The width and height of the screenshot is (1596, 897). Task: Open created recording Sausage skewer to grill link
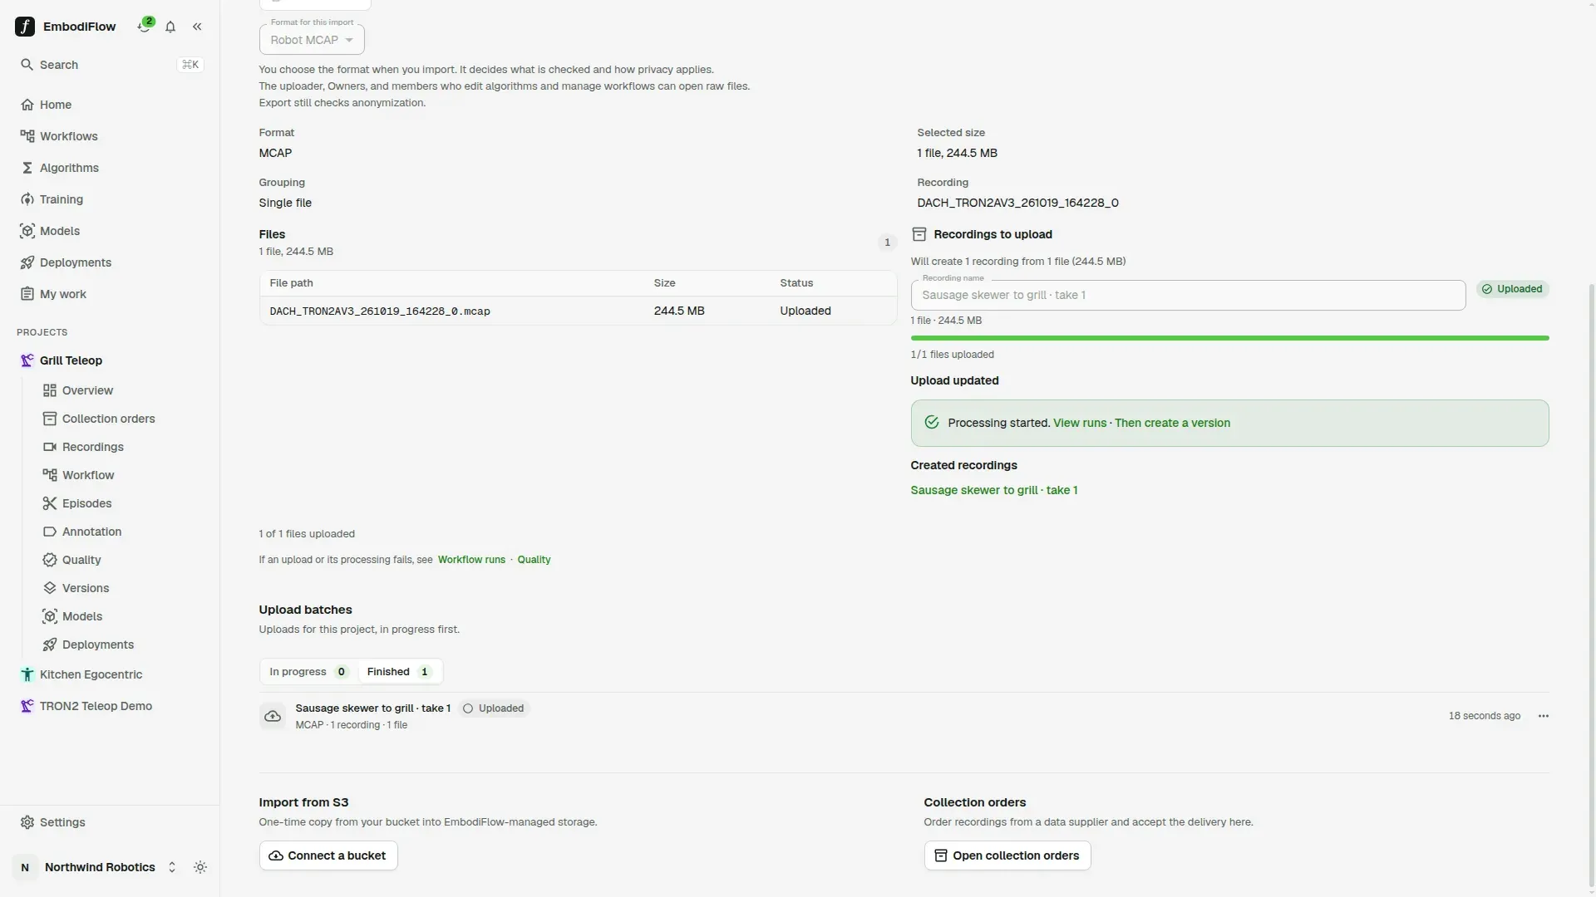tap(994, 490)
